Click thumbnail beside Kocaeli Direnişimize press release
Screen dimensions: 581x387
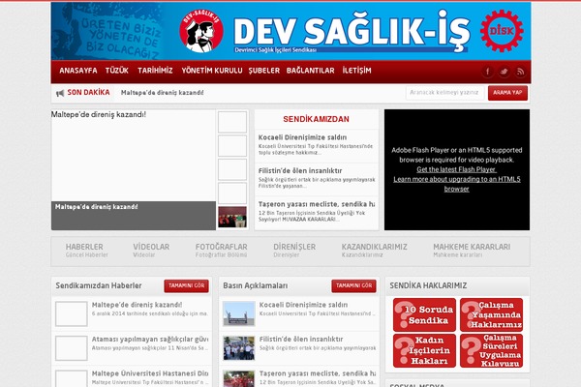coord(239,313)
